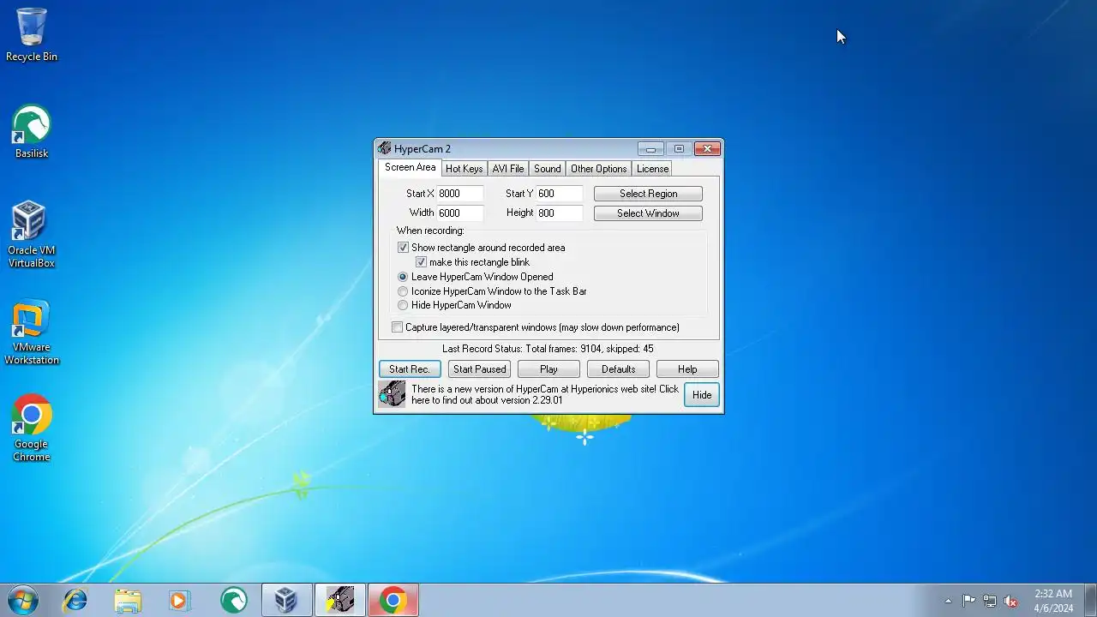This screenshot has width=1097, height=617.
Task: Select Leave HyperCam Window Opened option
Action: pos(403,277)
